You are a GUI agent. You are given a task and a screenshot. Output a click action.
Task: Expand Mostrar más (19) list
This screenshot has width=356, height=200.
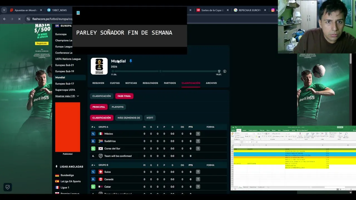coord(67,96)
